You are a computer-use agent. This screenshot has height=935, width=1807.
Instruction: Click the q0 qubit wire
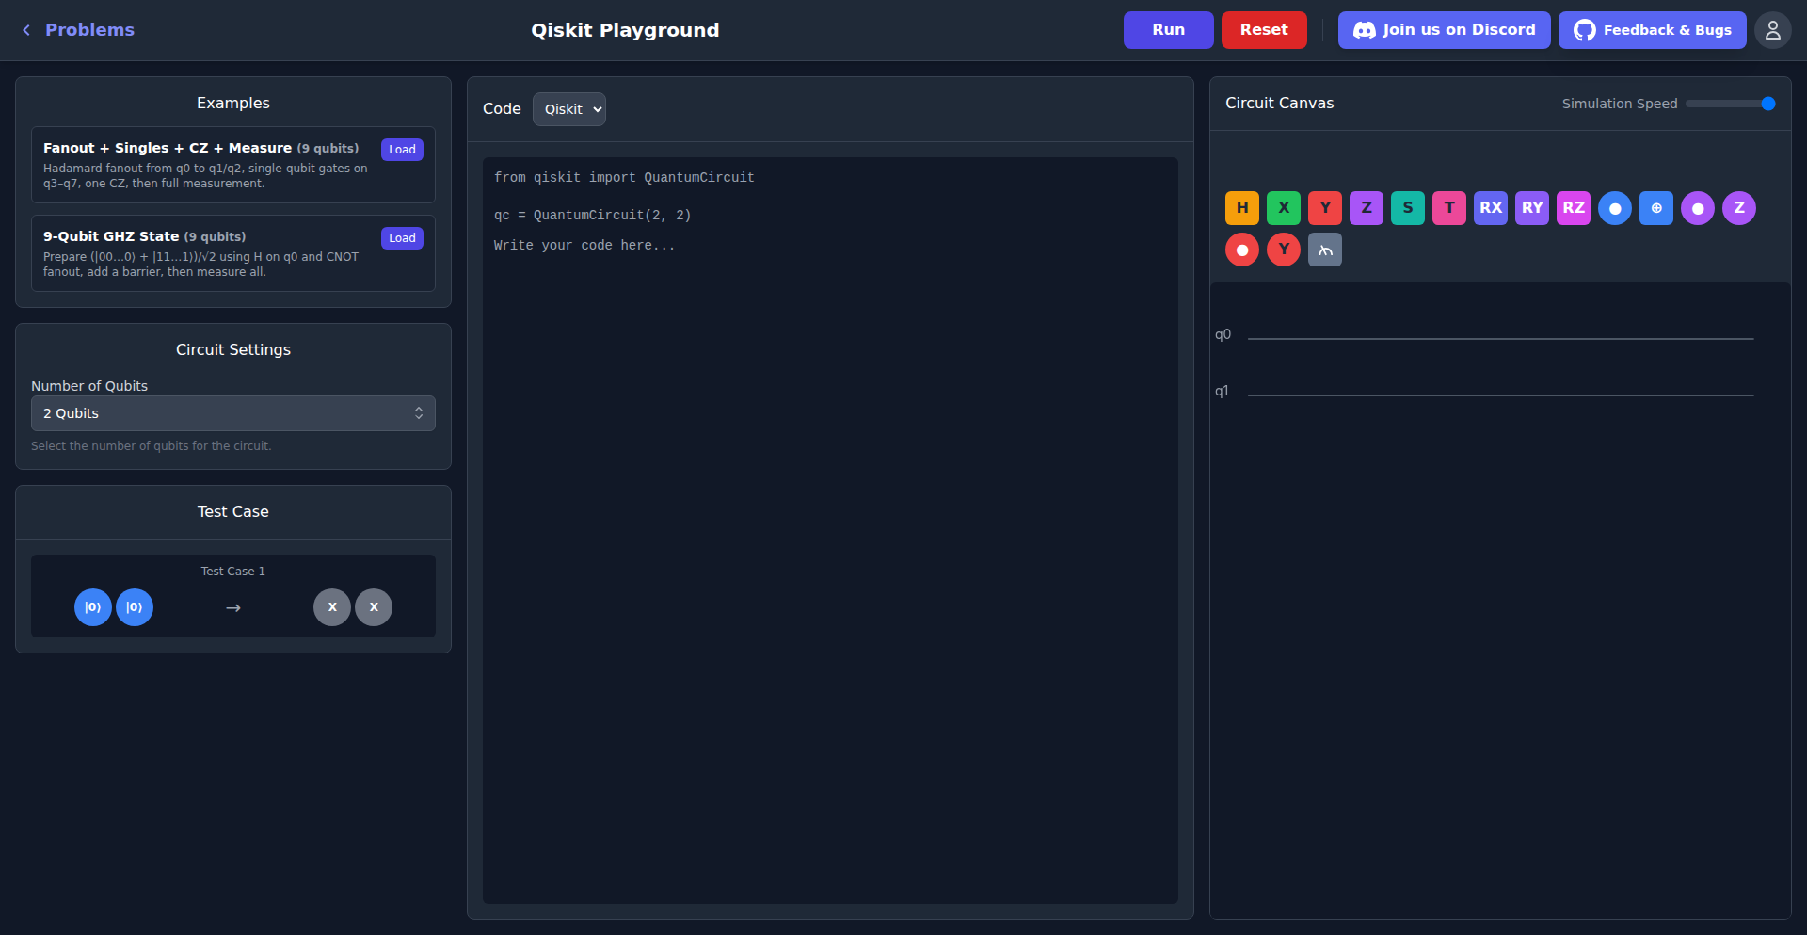tap(1500, 338)
